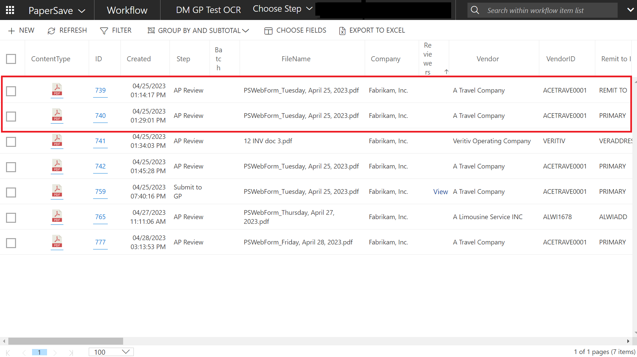Check the row checkbox for item 777
The width and height of the screenshot is (637, 357).
[11, 243]
